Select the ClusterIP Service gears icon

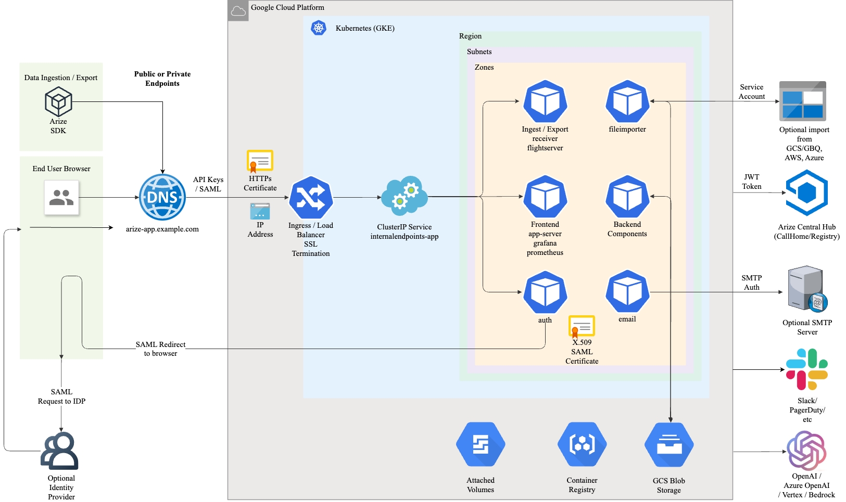click(405, 197)
